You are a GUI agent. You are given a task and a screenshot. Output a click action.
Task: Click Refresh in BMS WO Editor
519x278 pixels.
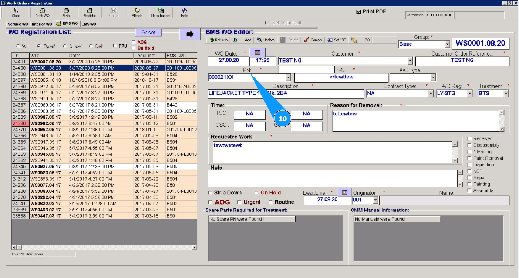coord(218,40)
